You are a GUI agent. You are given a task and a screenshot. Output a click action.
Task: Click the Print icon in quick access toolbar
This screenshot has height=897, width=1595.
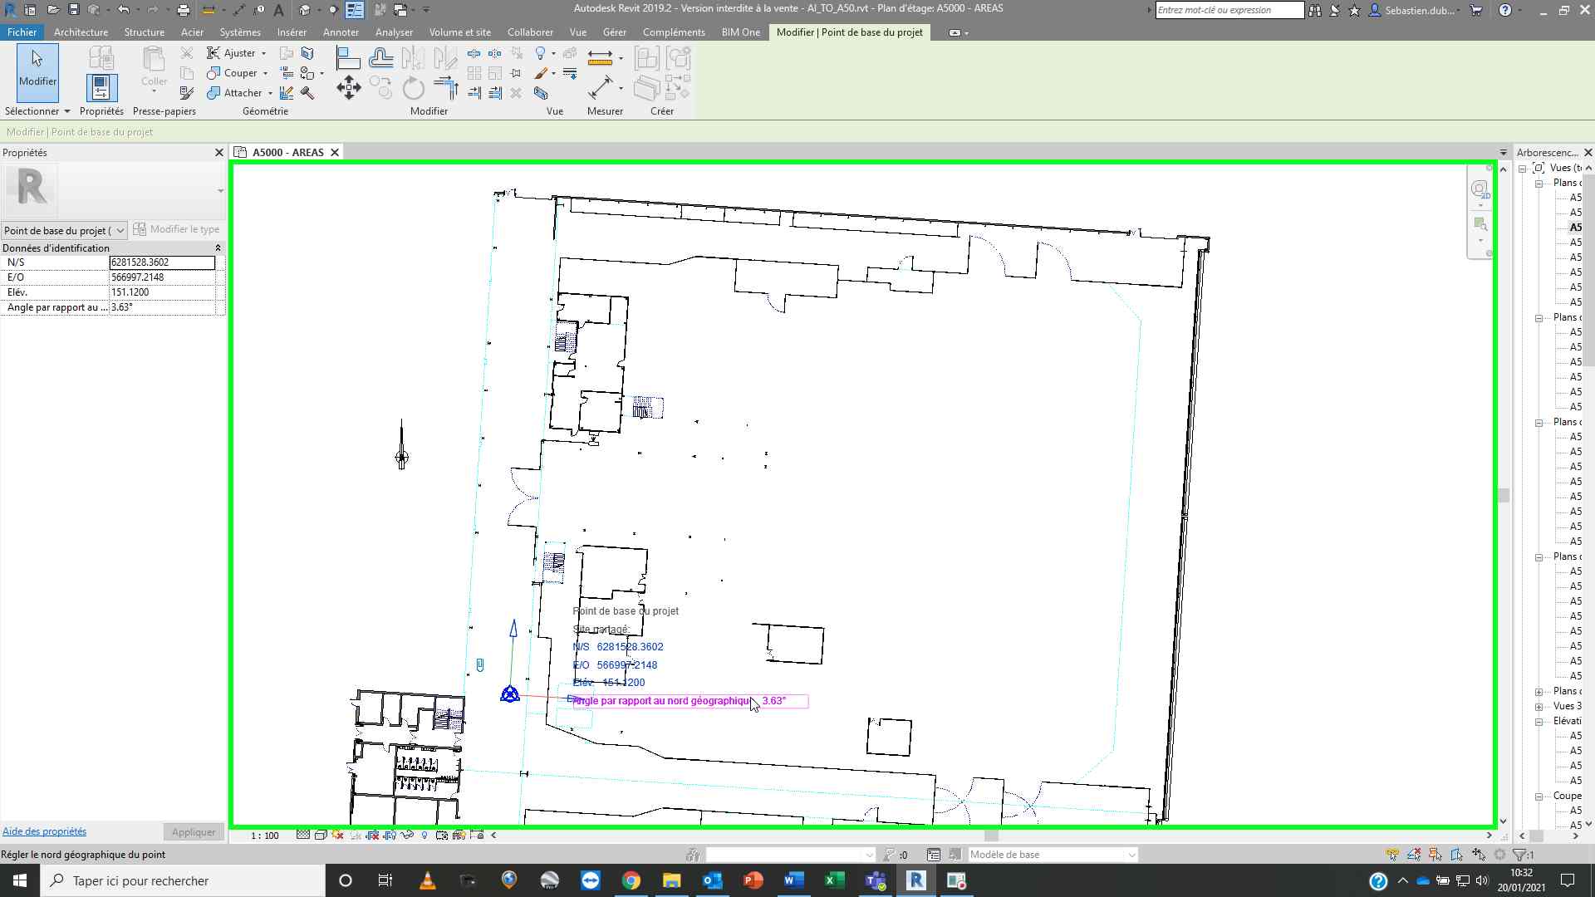(183, 10)
